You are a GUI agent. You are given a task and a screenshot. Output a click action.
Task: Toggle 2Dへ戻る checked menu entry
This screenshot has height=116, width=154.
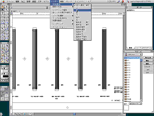pyautogui.click(x=82, y=5)
